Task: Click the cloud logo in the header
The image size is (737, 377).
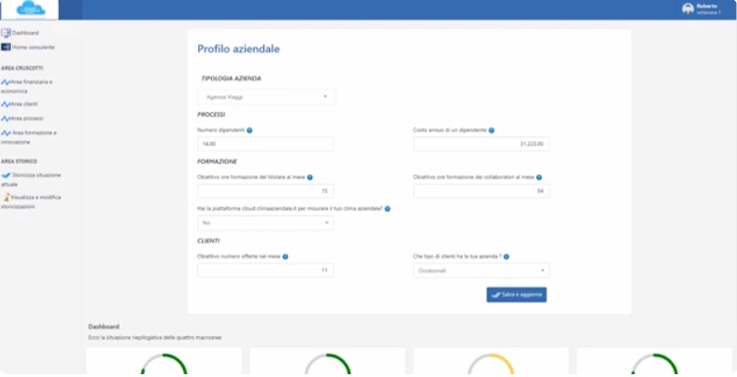Action: [x=30, y=9]
